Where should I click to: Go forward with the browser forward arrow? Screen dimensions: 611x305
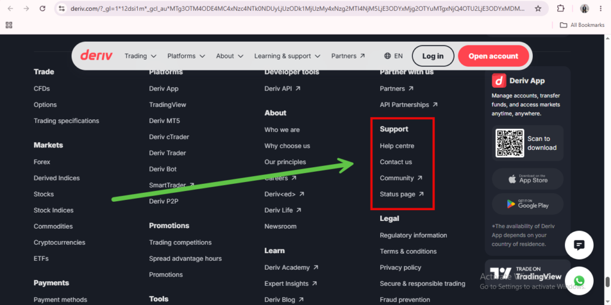click(x=26, y=8)
